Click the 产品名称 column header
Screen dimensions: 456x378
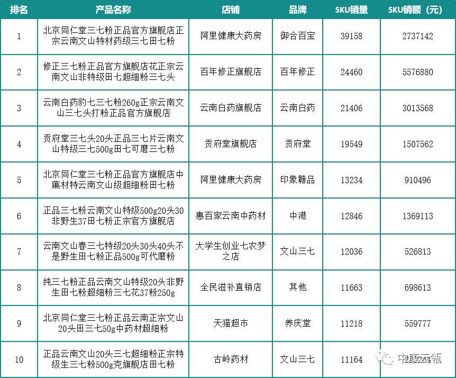pyautogui.click(x=113, y=10)
